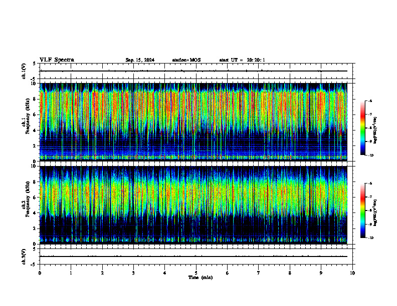The width and height of the screenshot is (397, 306).
Task: Click the time axis tick label "7"
Action: (x=259, y=273)
